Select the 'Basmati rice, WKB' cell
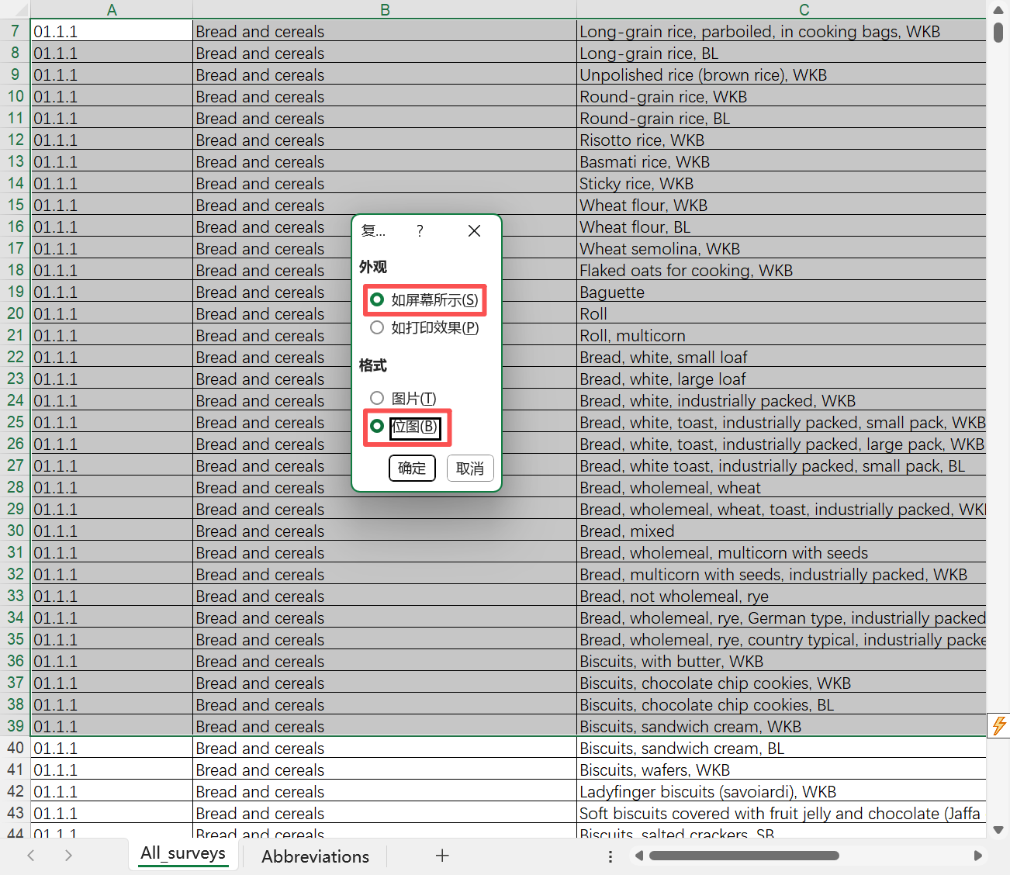This screenshot has width=1010, height=875. [781, 161]
